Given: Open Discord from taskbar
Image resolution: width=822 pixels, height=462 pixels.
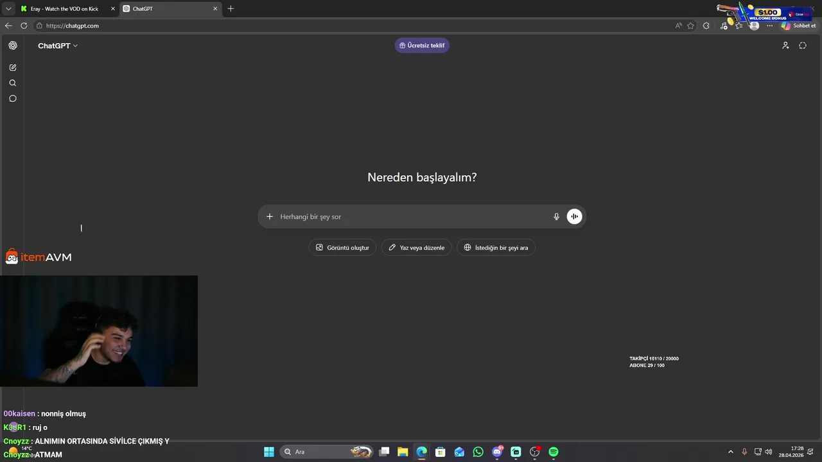Looking at the screenshot, I should (497, 452).
